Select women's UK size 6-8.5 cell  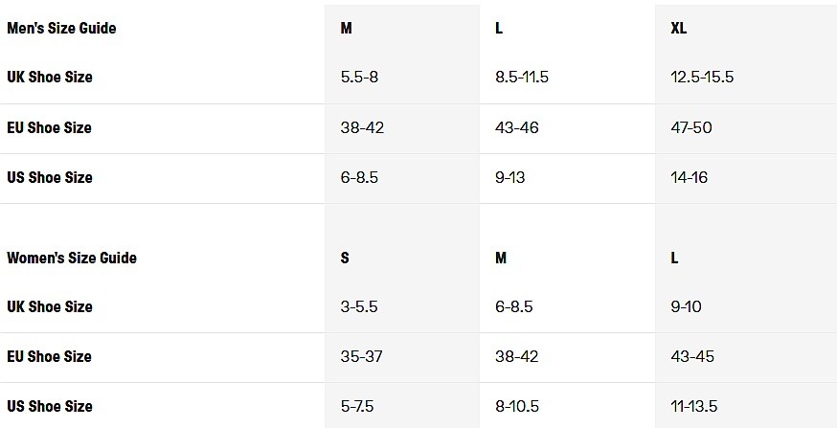point(513,306)
